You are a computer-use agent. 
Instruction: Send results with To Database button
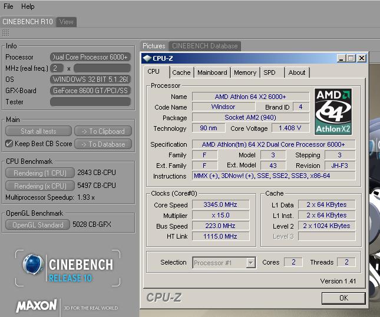103,144
